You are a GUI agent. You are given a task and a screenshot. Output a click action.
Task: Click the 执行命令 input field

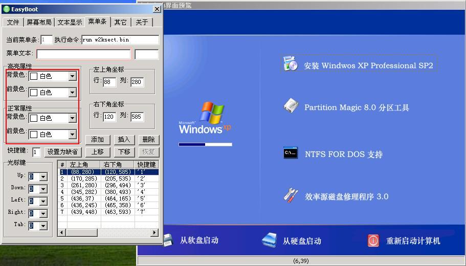[x=120, y=39]
